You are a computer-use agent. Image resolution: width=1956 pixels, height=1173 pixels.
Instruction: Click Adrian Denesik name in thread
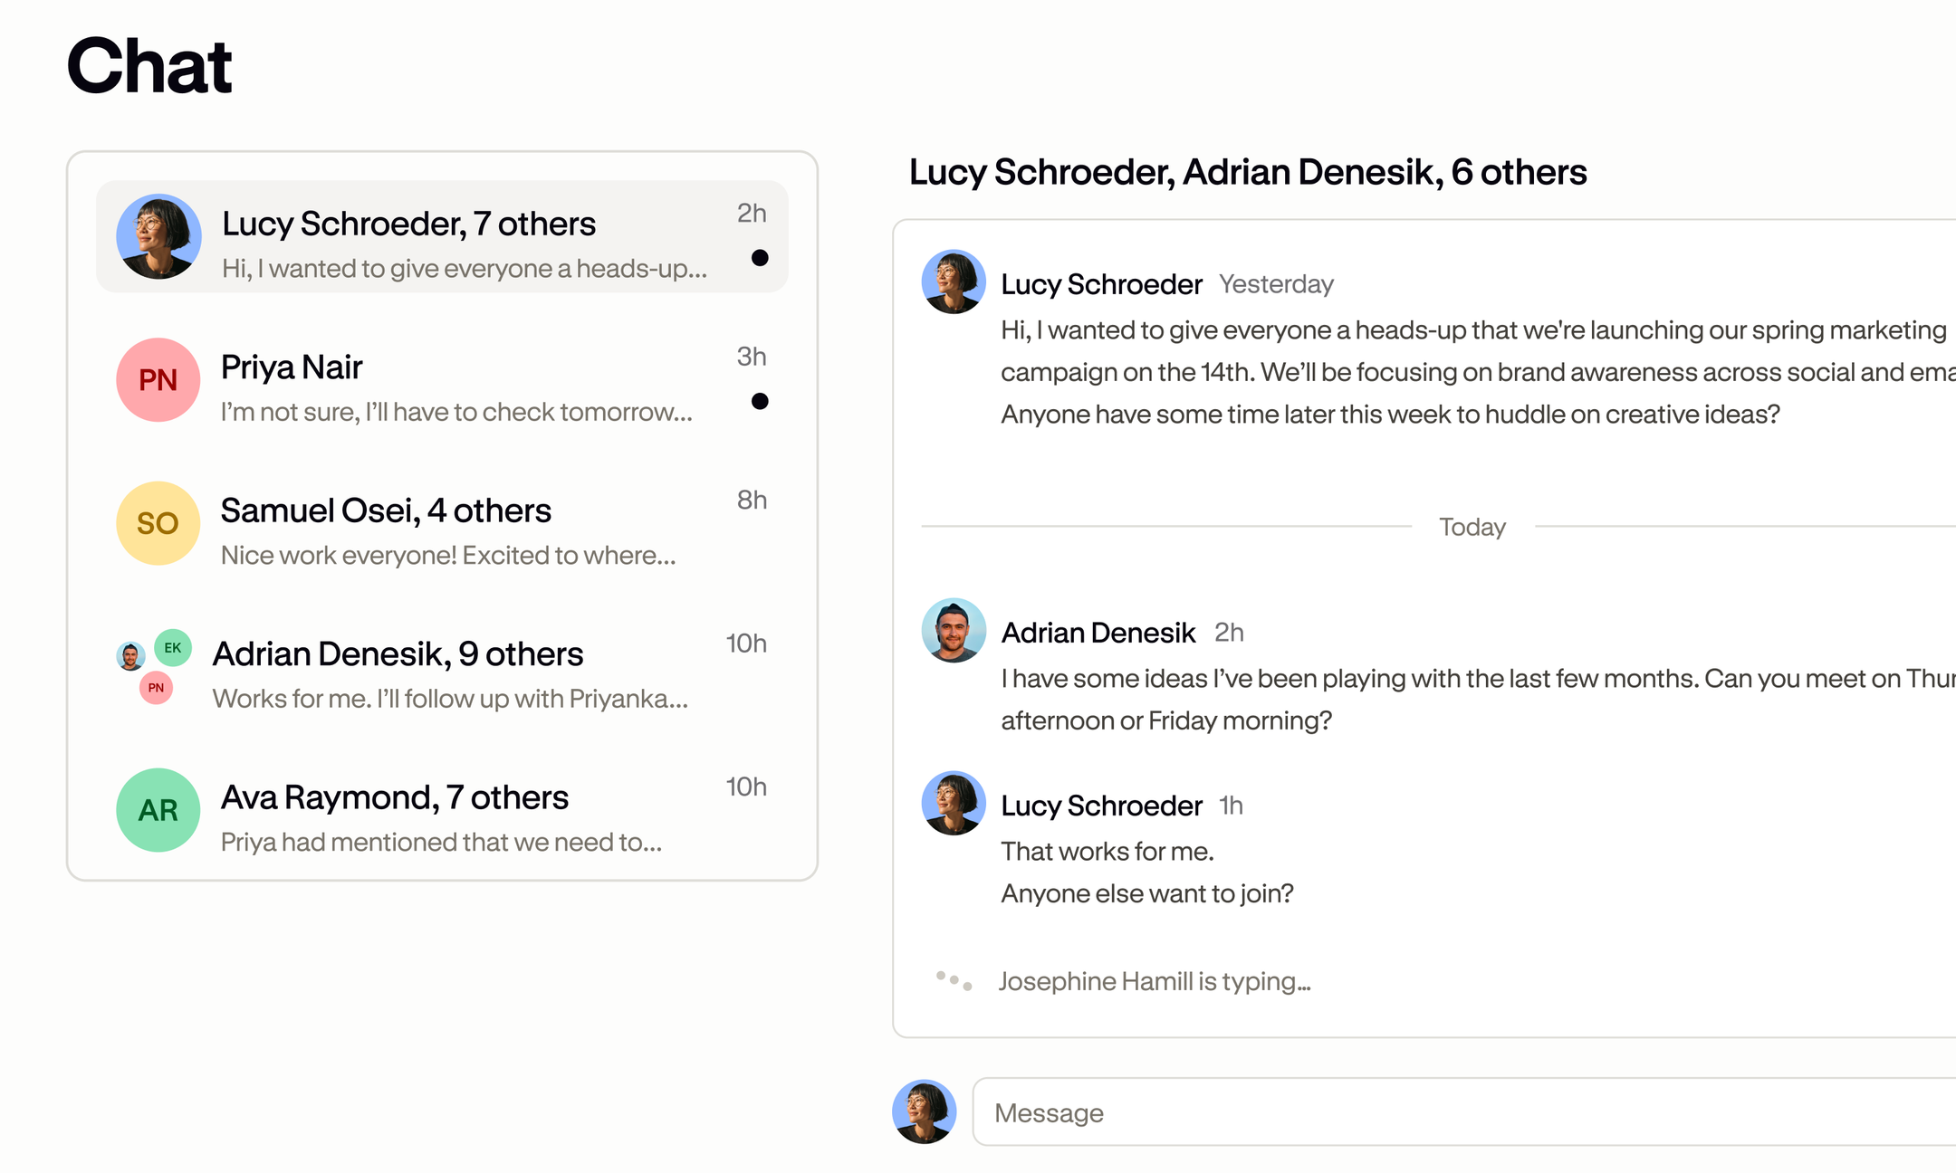click(x=1098, y=633)
